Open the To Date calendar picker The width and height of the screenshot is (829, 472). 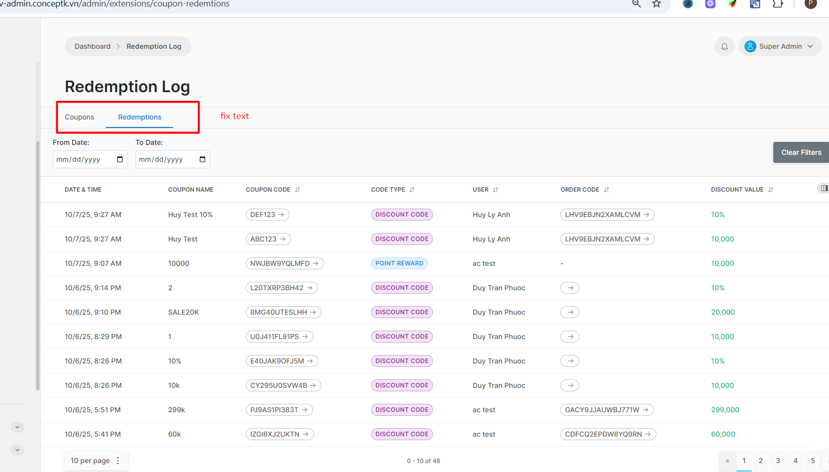(203, 159)
